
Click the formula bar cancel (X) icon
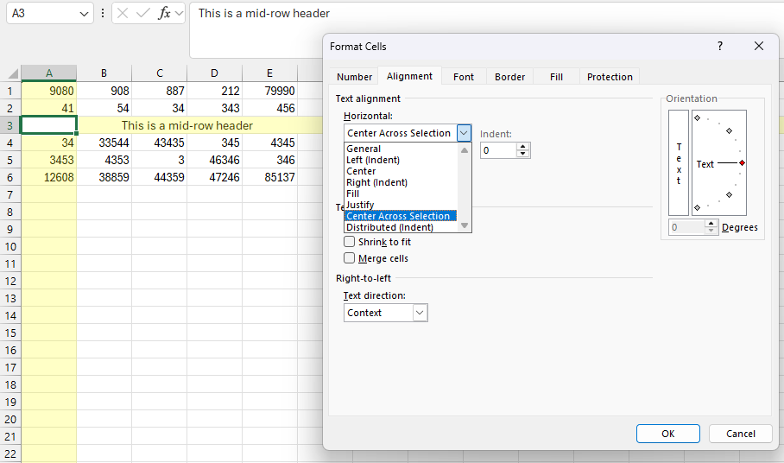tap(123, 14)
